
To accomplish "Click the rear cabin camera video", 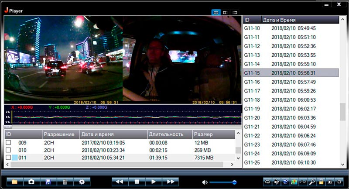I will pyautogui.click(x=182, y=60).
